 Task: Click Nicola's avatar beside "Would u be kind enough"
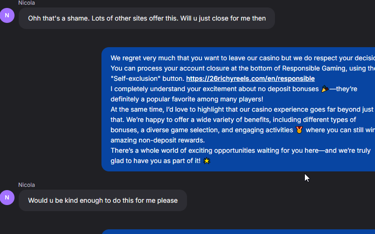point(7,198)
